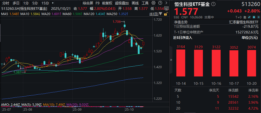Open 画线 drawing tools
This screenshot has height=113, width=261.
135,3
